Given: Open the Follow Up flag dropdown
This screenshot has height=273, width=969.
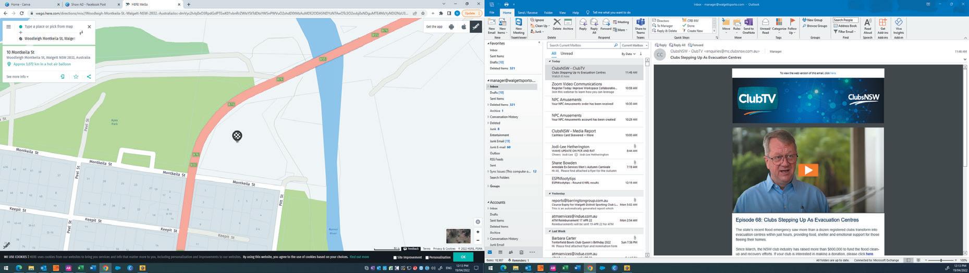Looking at the screenshot, I should pyautogui.click(x=792, y=26).
